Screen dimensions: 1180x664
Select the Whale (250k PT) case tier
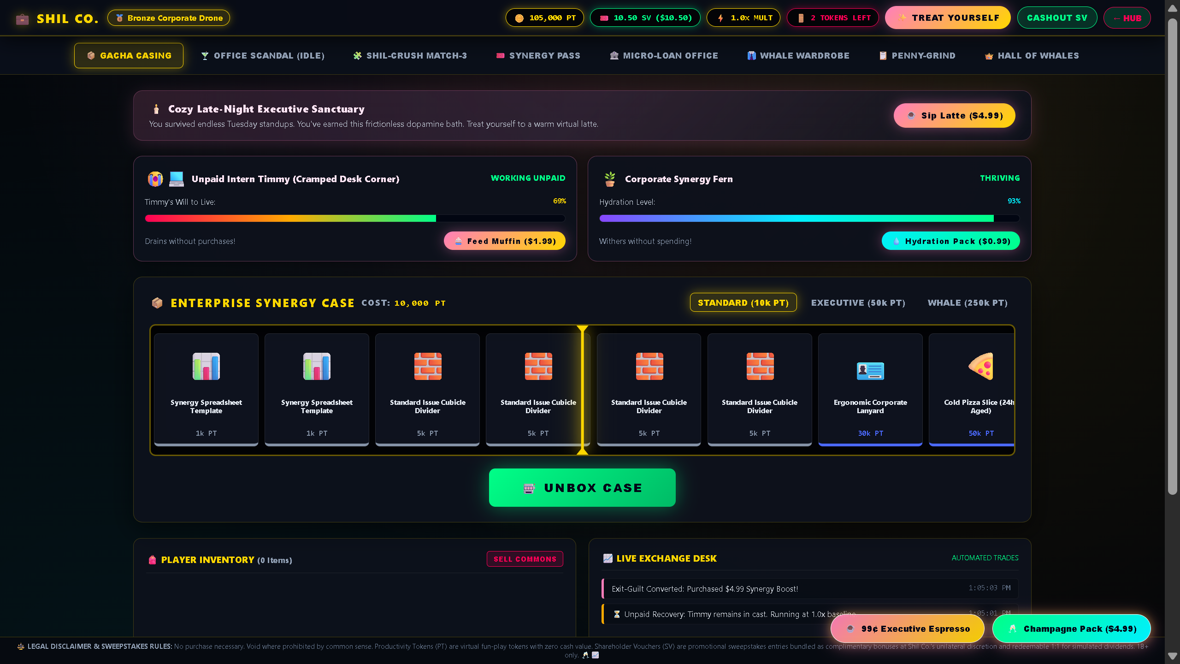(968, 302)
